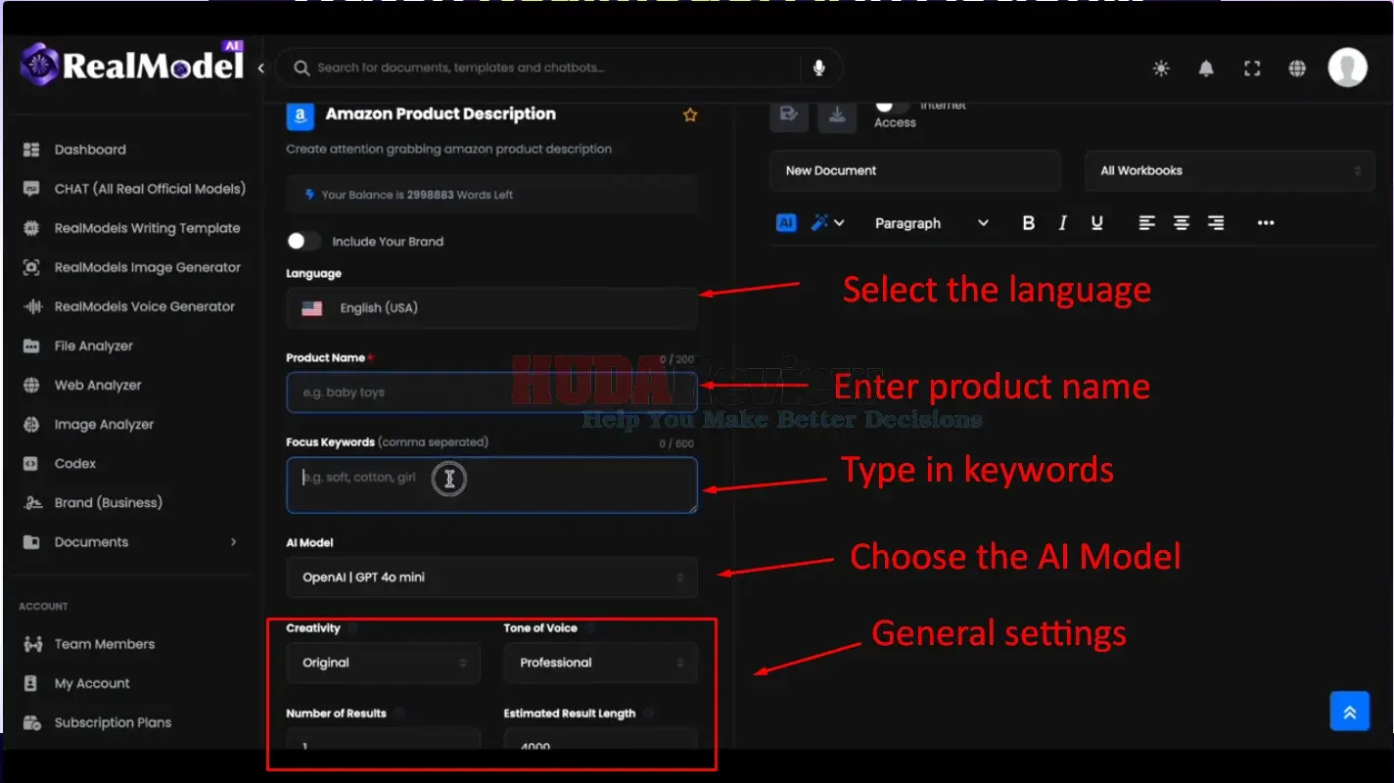Screen dimensions: 1394x783
Task: Align text right
Action: point(1216,223)
